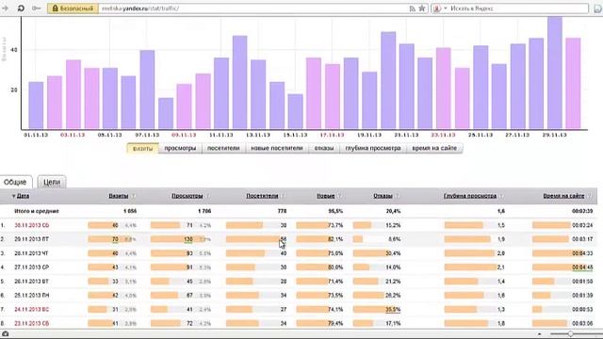Image resolution: width=603 pixels, height=339 pixels.
Task: Select the отказы chart metric tab
Action: click(x=324, y=149)
